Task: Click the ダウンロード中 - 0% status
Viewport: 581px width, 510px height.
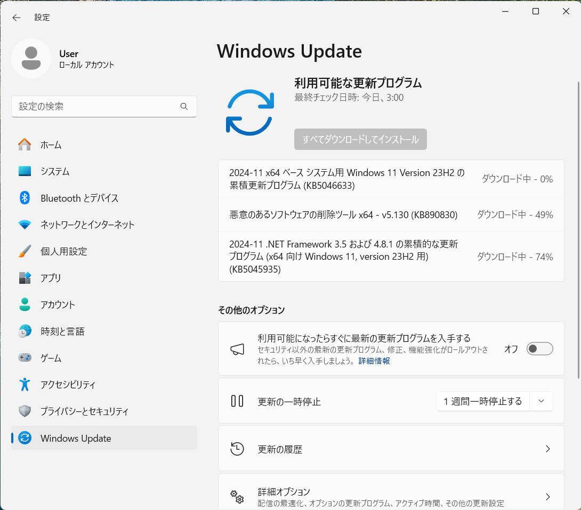Action: 517,179
